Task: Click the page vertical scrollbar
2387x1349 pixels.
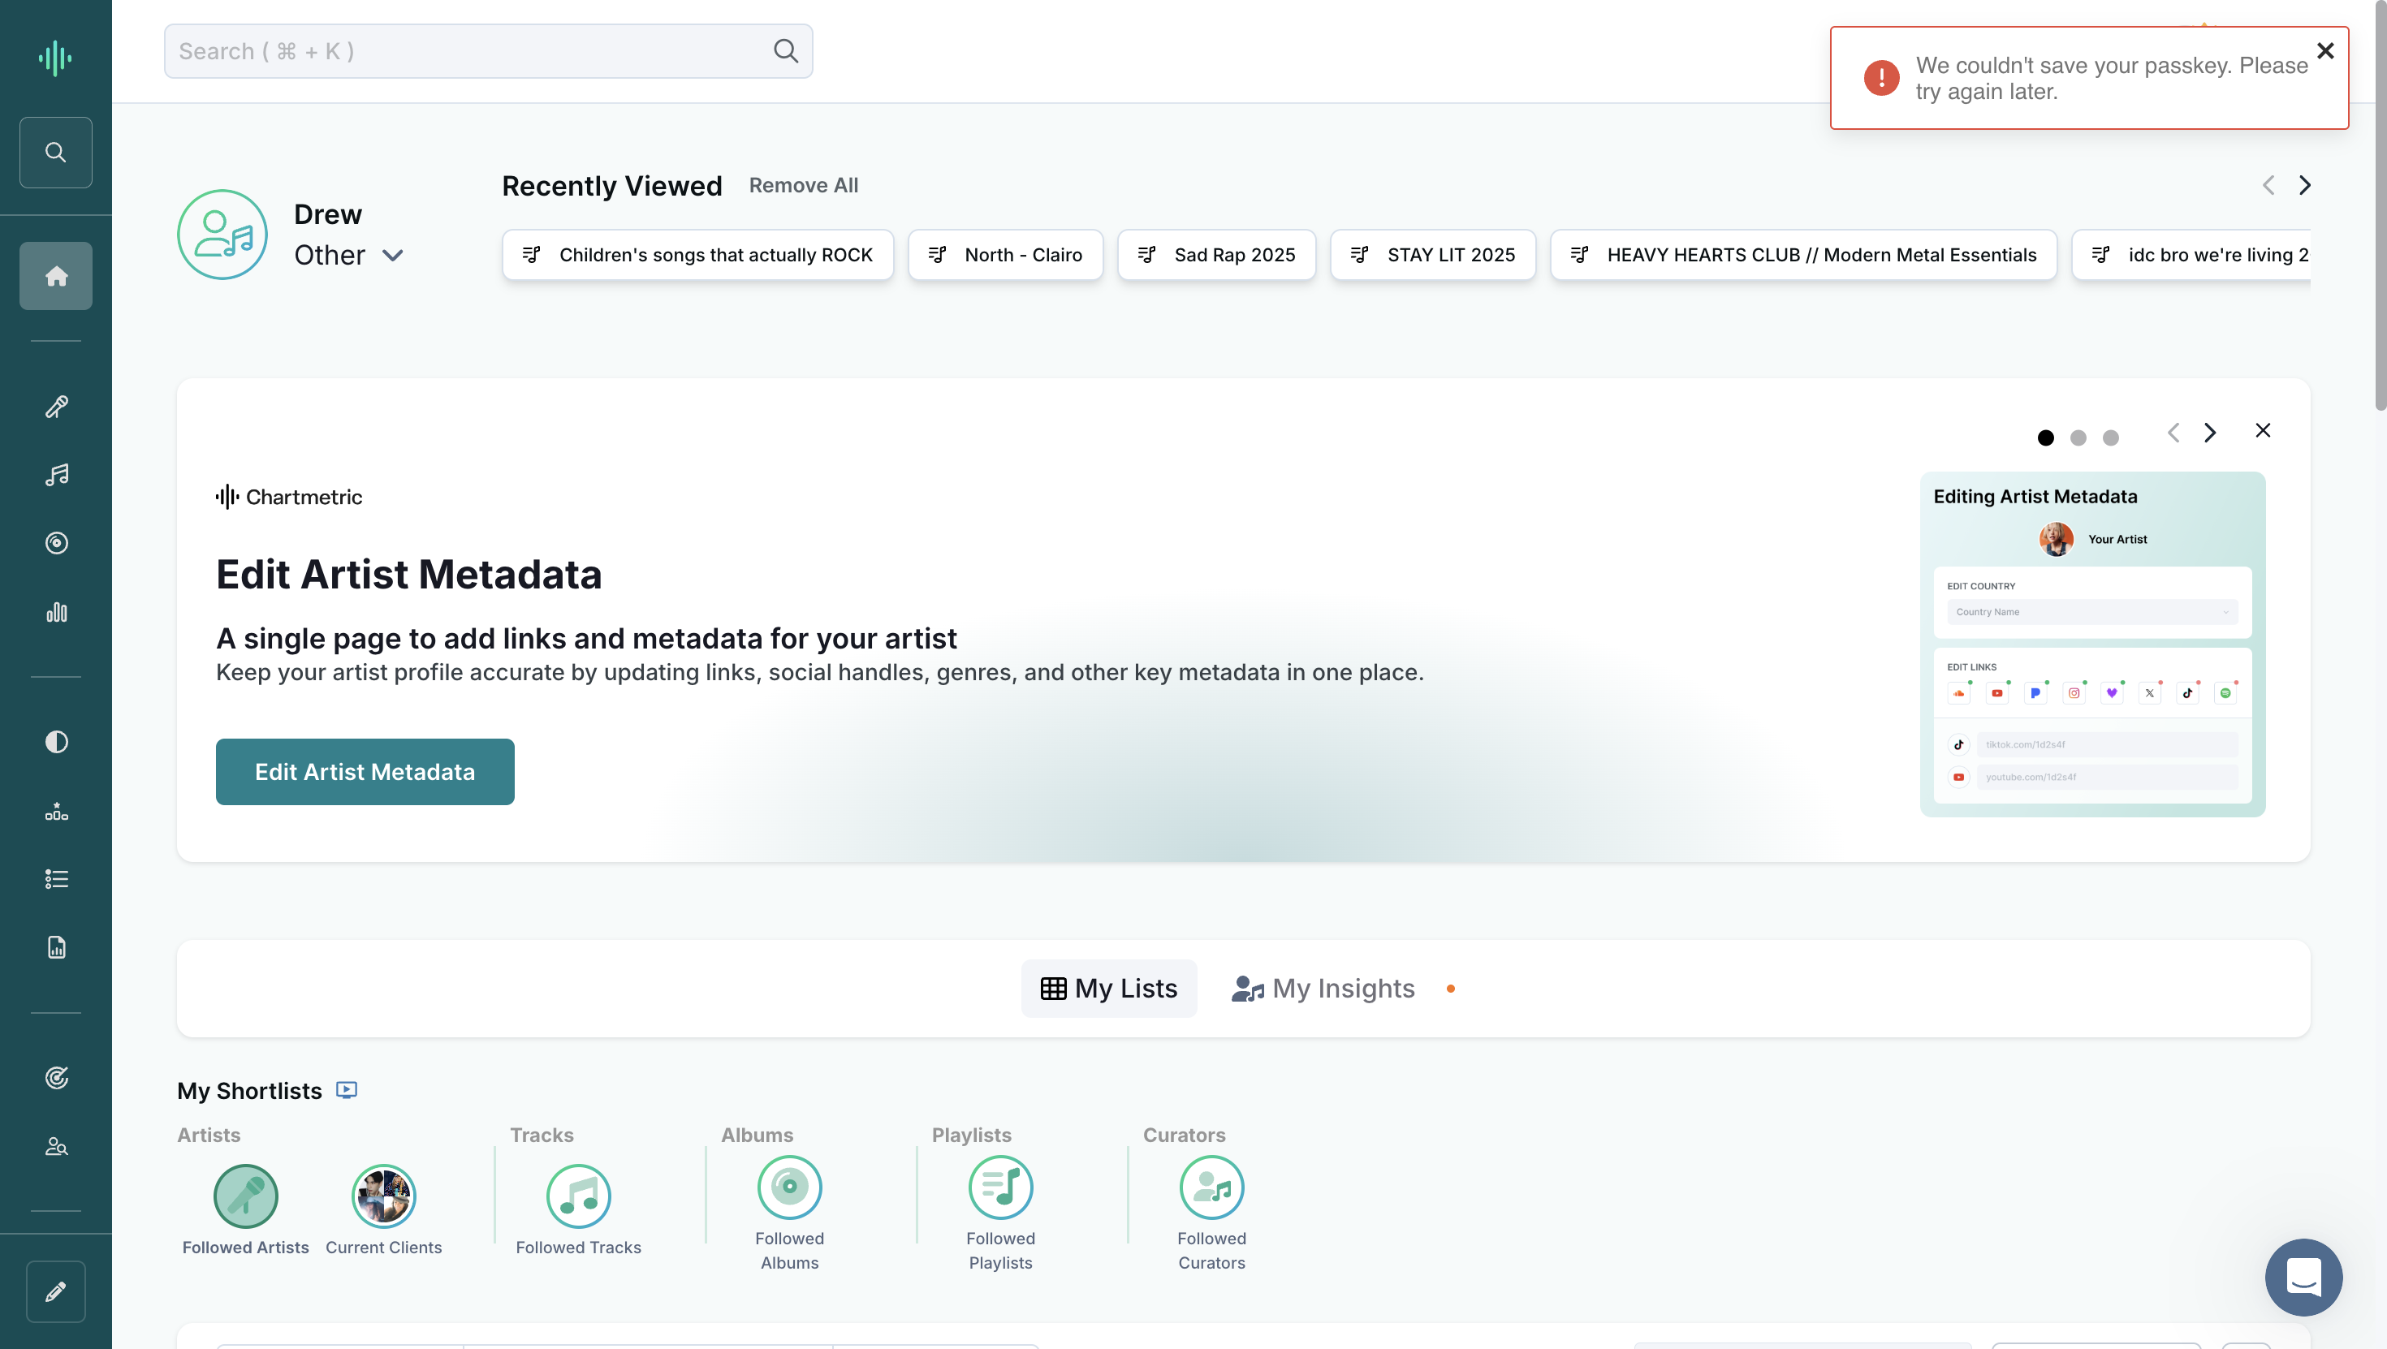Action: [2380, 205]
